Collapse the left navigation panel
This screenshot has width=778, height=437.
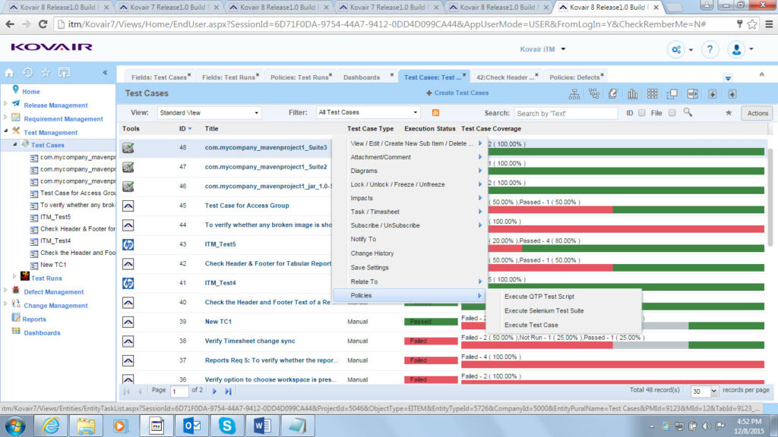click(105, 73)
